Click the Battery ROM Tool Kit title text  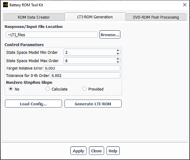26,5
